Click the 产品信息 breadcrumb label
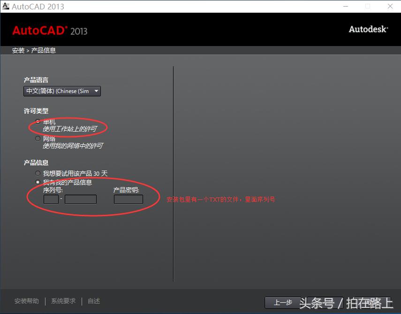The width and height of the screenshot is (401, 314). (43, 50)
